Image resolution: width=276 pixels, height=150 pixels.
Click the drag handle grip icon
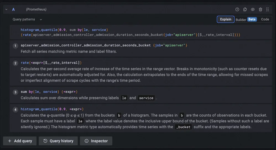coord(267,9)
